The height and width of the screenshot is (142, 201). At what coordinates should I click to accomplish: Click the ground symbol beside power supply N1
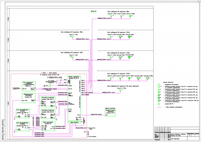point(14,119)
